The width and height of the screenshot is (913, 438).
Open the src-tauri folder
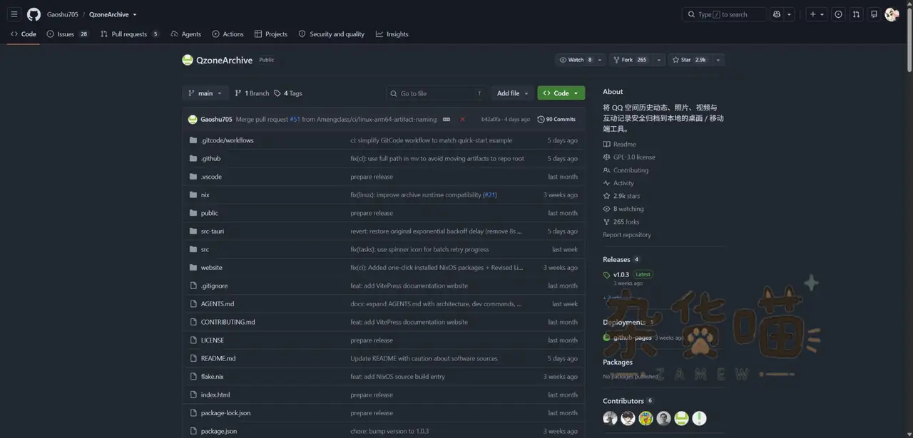pos(213,231)
